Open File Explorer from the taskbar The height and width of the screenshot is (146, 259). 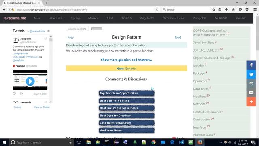(x=88, y=142)
